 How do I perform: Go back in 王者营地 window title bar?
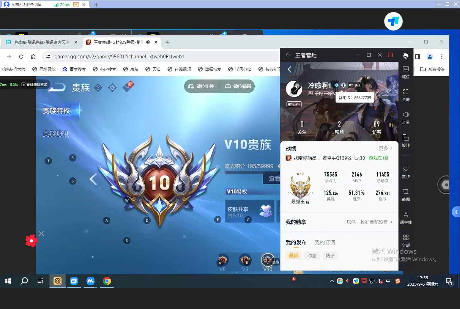click(288, 55)
